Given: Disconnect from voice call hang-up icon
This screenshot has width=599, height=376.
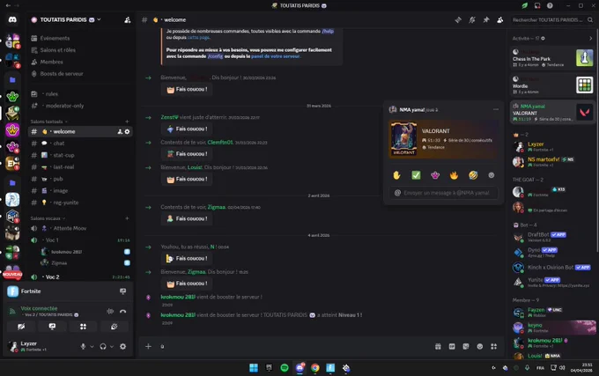Looking at the screenshot, I should pyautogui.click(x=122, y=312).
